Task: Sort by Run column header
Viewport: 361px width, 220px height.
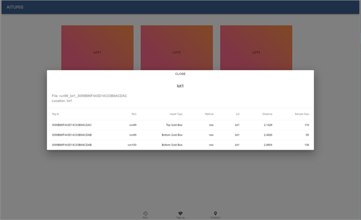Action: pos(134,114)
